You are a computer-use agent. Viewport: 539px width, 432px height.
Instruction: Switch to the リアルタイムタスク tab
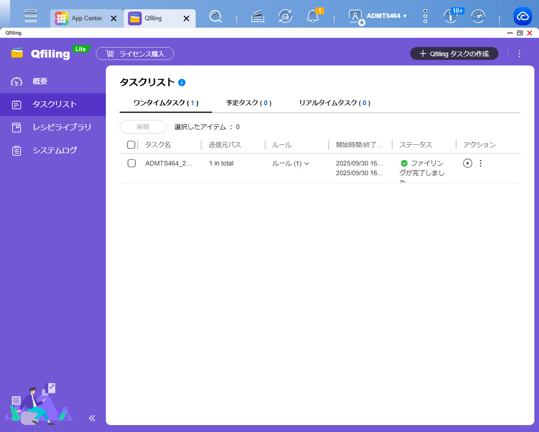[x=334, y=103]
